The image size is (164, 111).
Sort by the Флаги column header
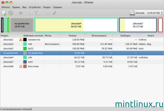pos(151,36)
